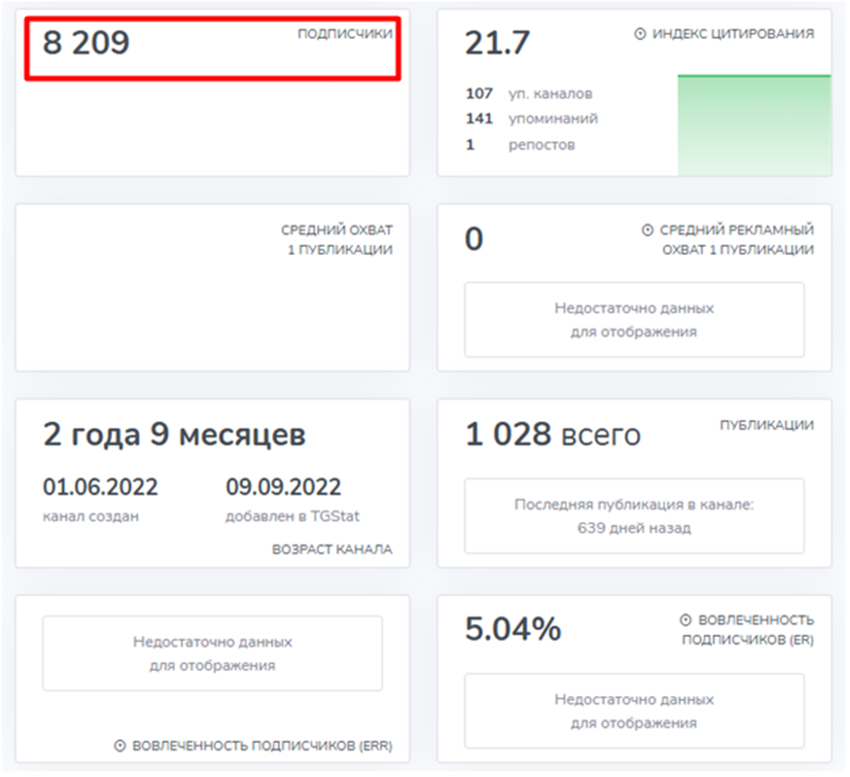Click the no-data box in ERR card
Image resolution: width=850 pixels, height=777 pixels.
[212, 653]
